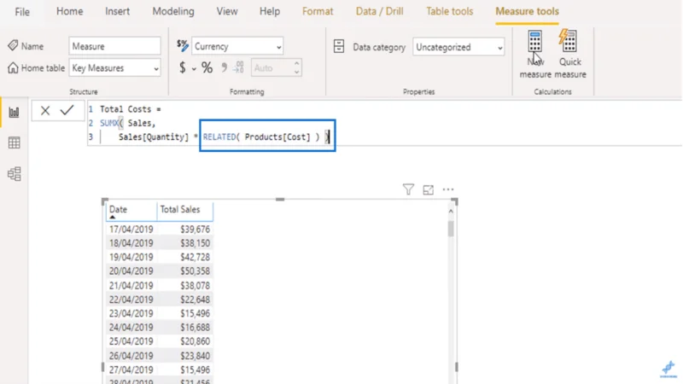Viewport: 683px width, 384px height.
Task: Activate Focus mode on table visual
Action: point(429,189)
